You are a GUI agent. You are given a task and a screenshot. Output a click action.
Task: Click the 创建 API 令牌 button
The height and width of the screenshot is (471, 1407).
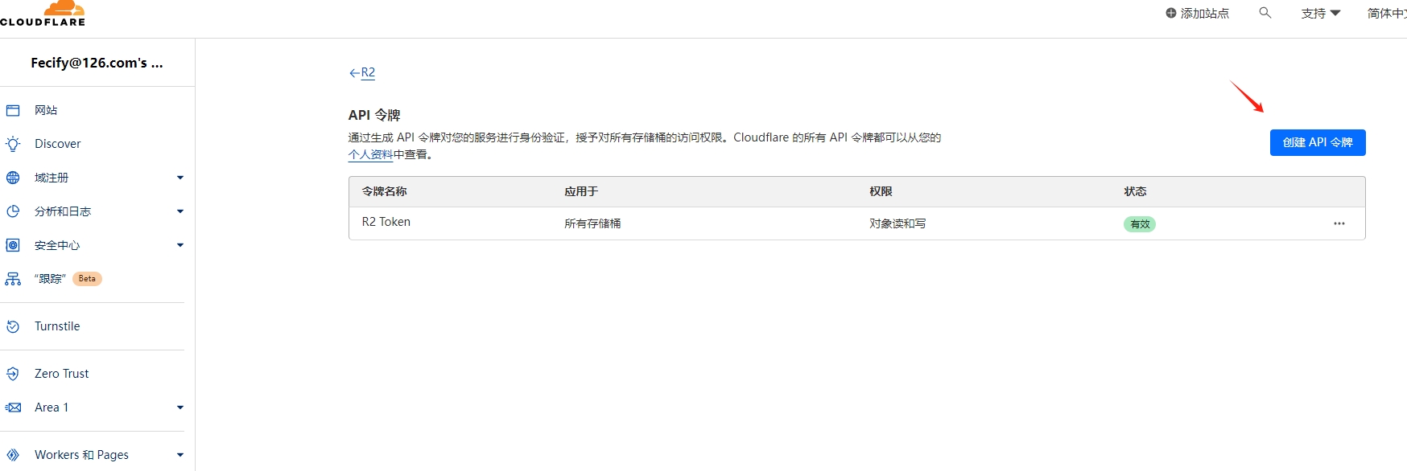[1318, 142]
